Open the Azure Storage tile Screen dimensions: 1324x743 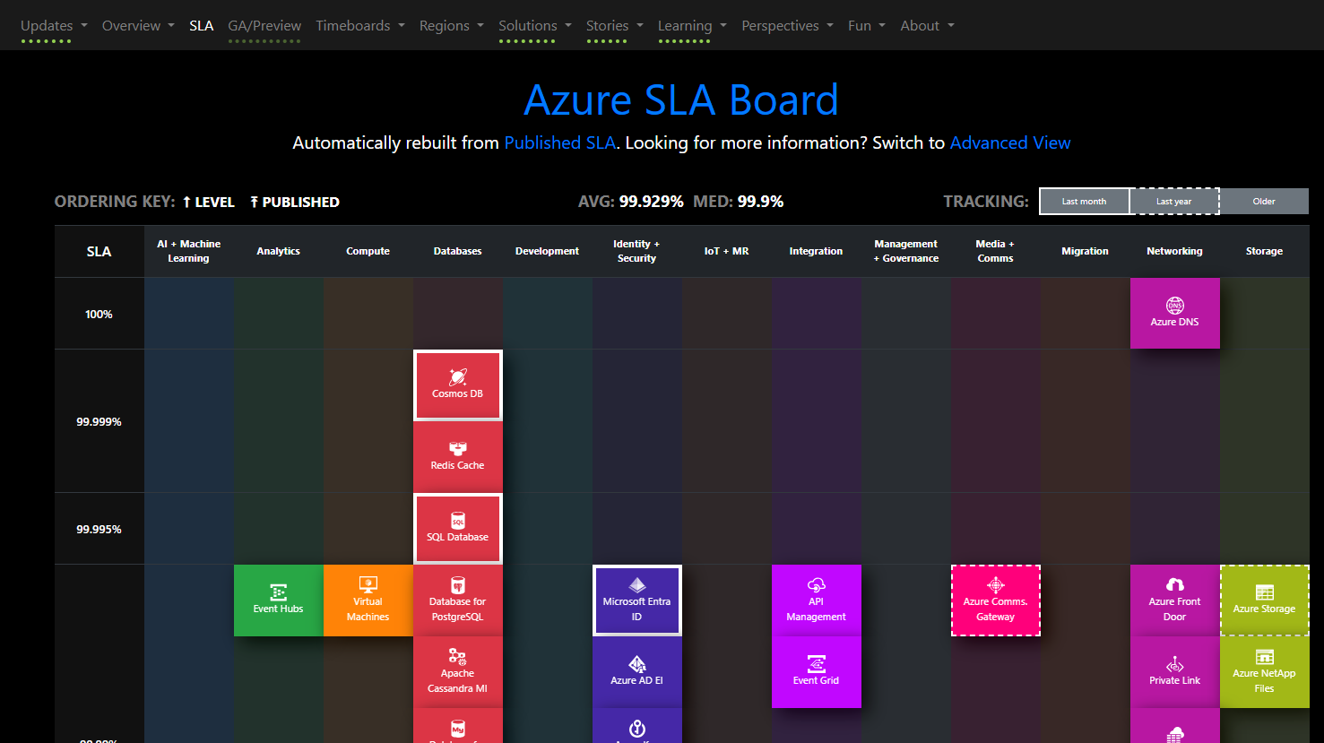coord(1264,600)
